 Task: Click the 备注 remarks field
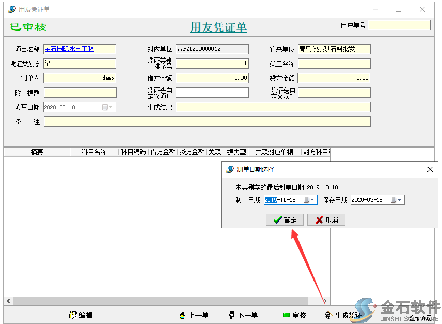coord(207,122)
